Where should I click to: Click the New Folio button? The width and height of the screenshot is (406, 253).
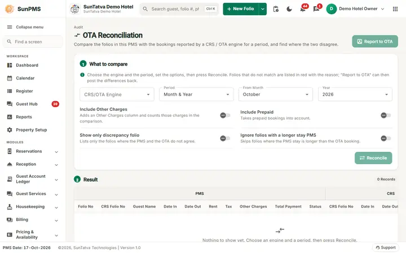[241, 9]
